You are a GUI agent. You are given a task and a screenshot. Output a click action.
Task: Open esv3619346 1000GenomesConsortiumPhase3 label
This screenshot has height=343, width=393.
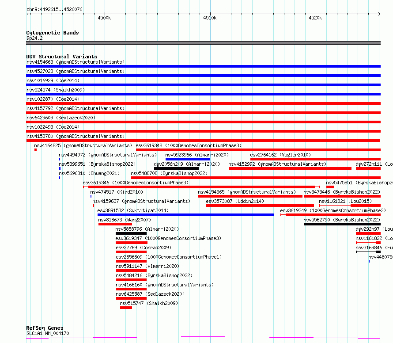click(x=136, y=183)
